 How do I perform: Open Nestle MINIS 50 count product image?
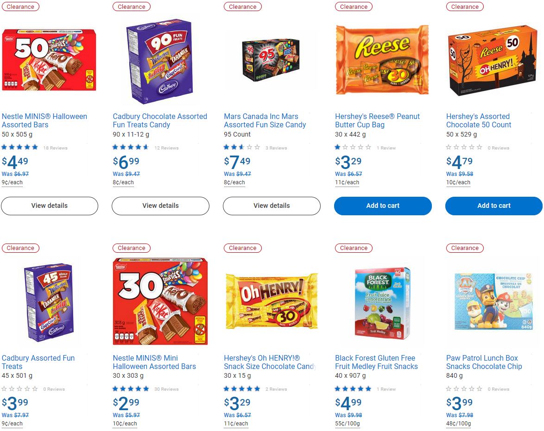point(49,60)
